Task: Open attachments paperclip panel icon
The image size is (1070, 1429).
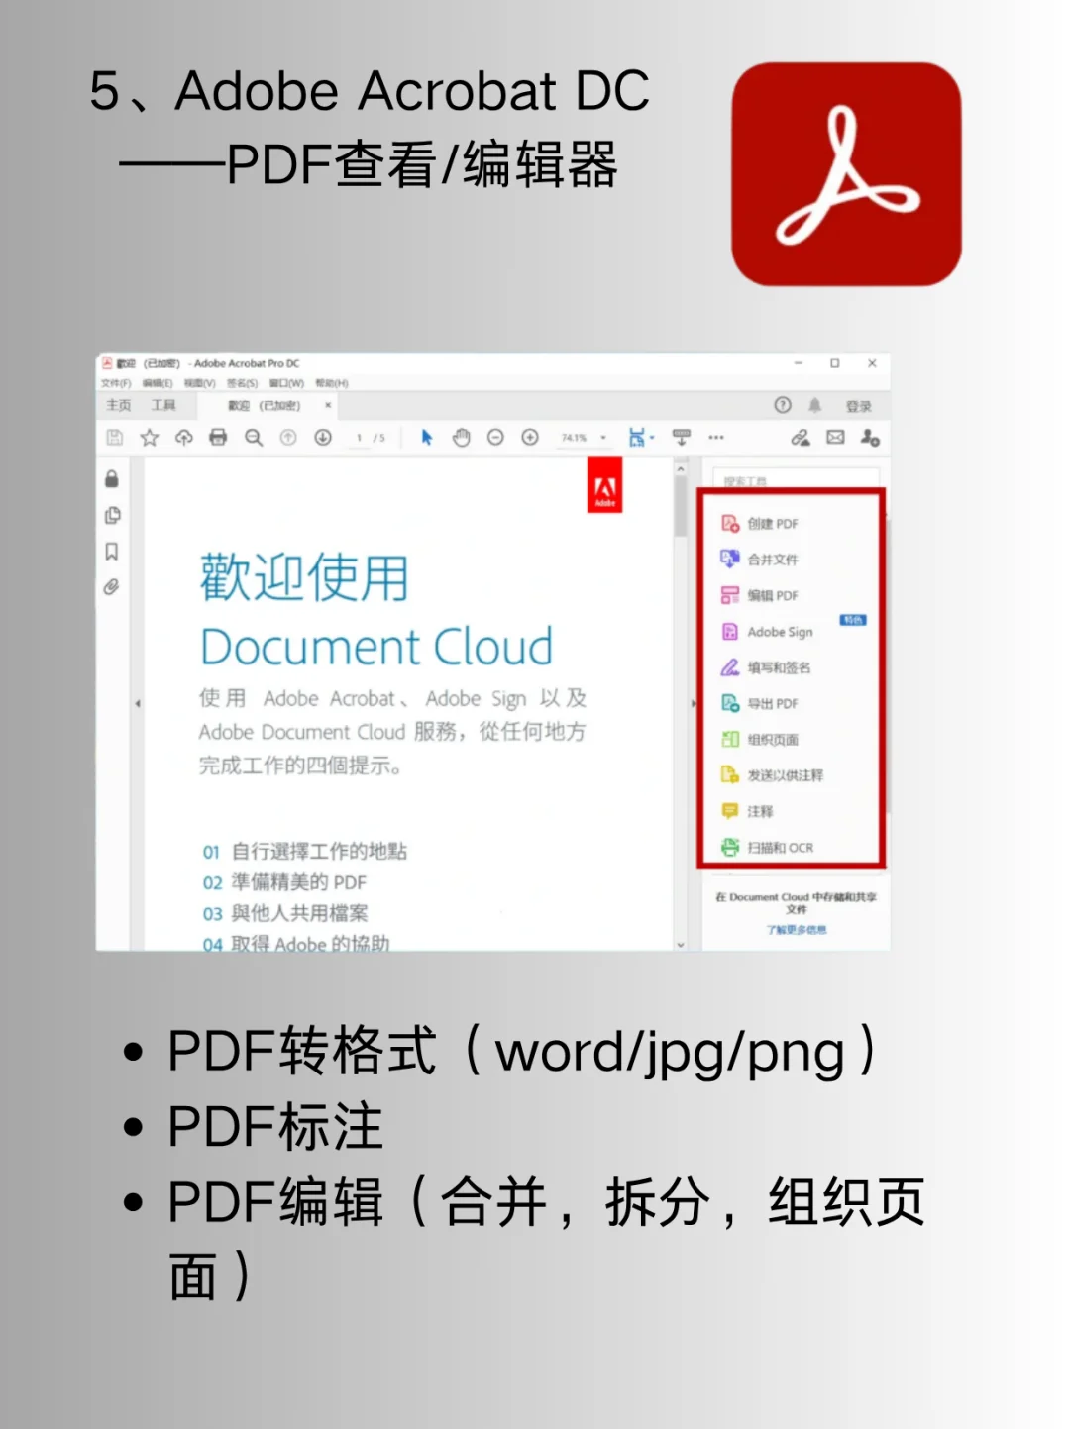Action: pos(112,587)
